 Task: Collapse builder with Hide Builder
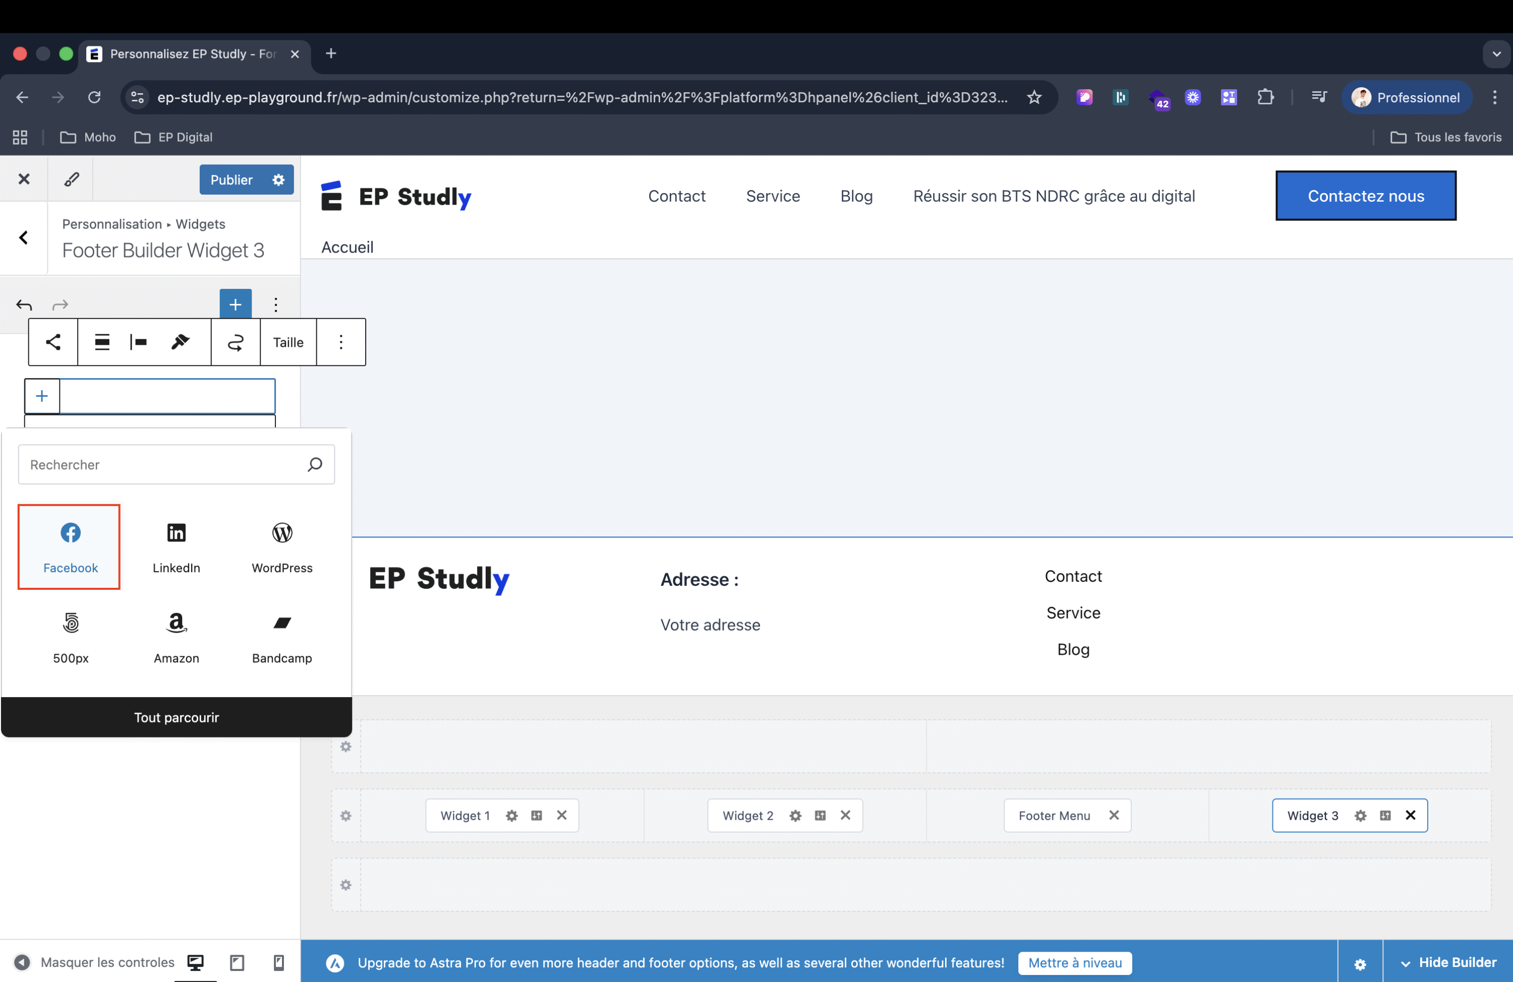tap(1448, 962)
